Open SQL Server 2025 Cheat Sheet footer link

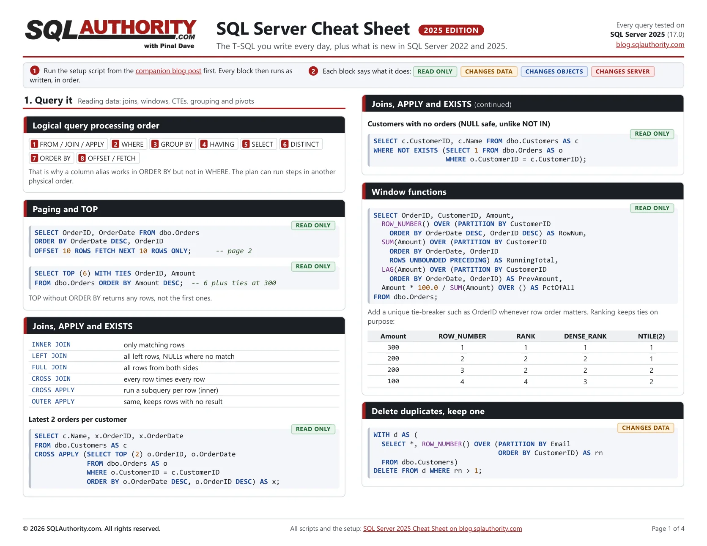click(x=442, y=529)
